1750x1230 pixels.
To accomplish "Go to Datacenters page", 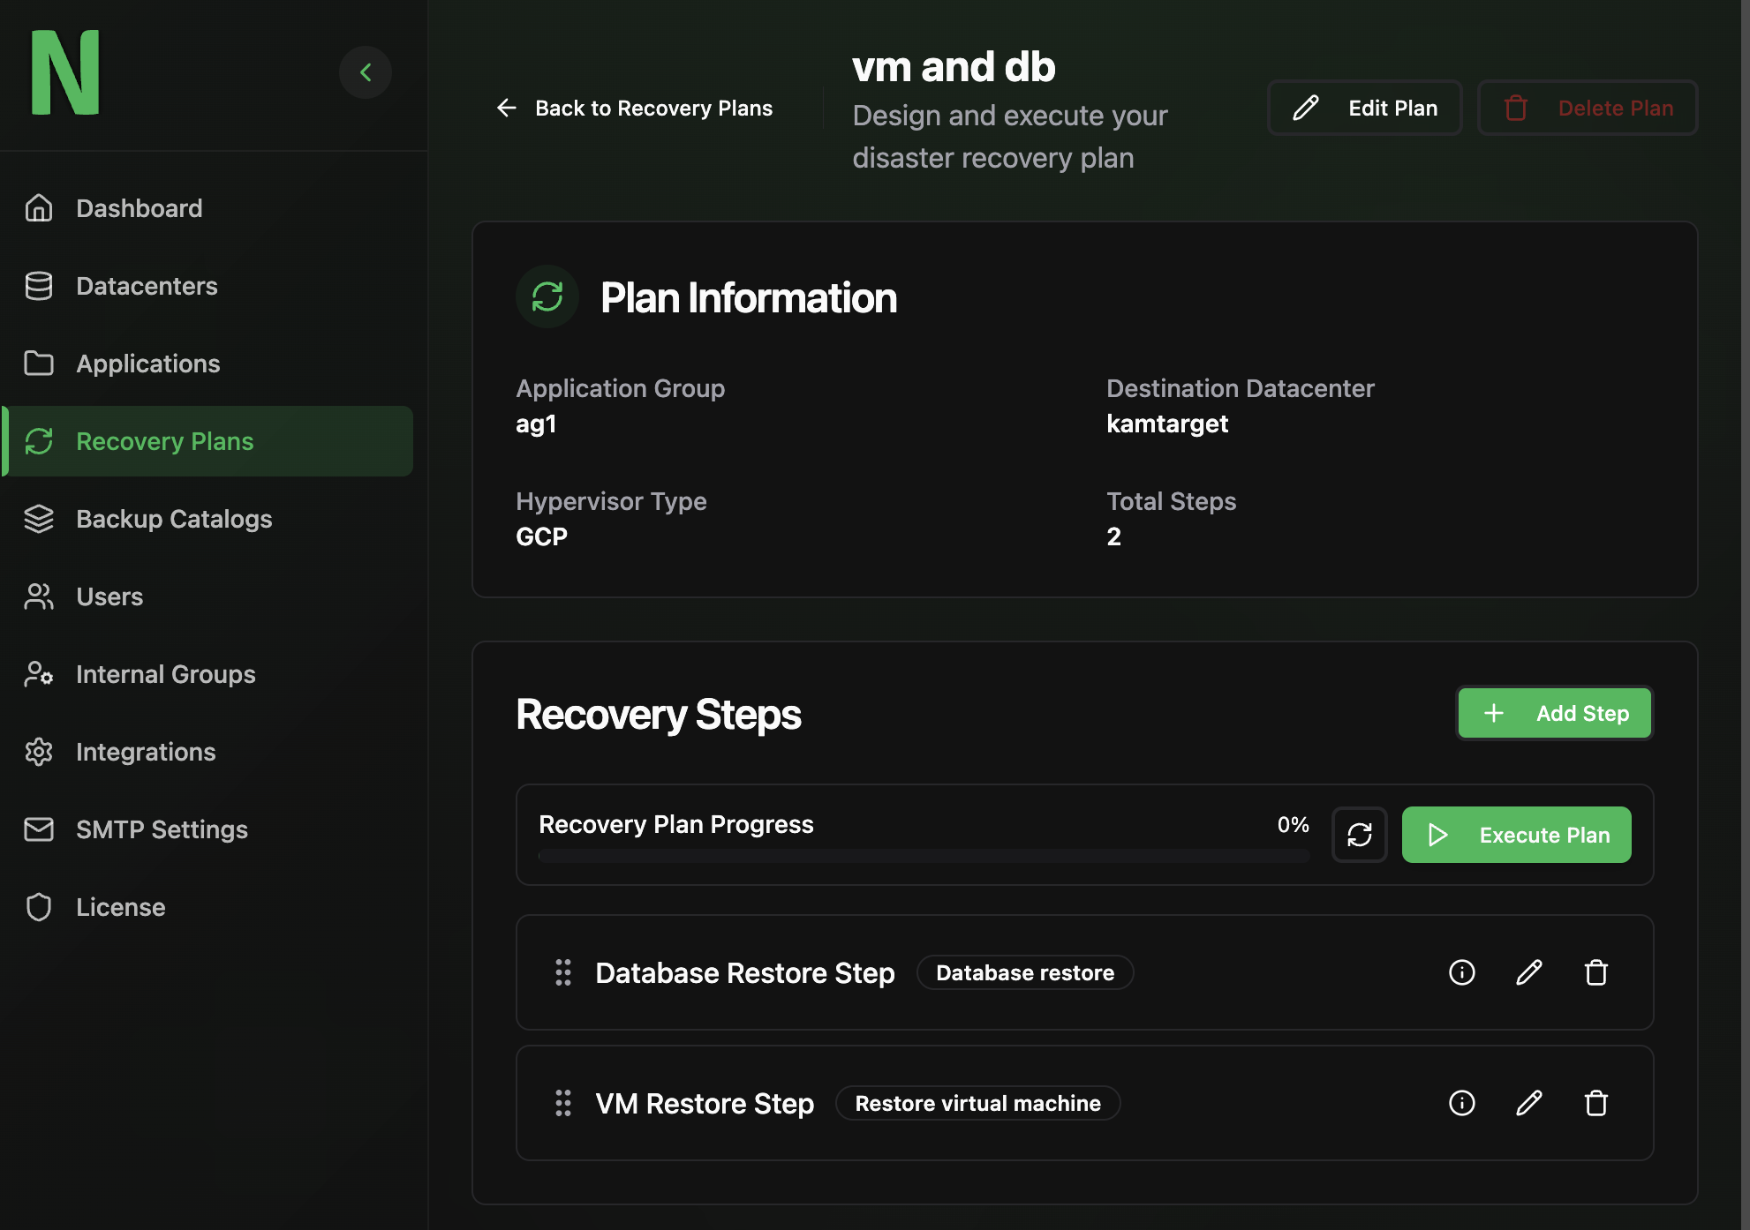I will (147, 286).
